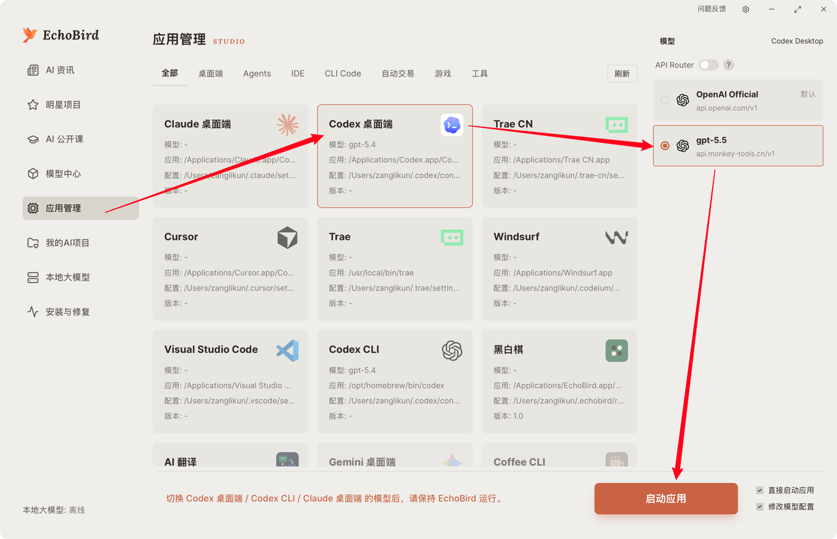Click the 刷新 refresh button
Image resolution: width=837 pixels, height=539 pixels.
coord(622,74)
